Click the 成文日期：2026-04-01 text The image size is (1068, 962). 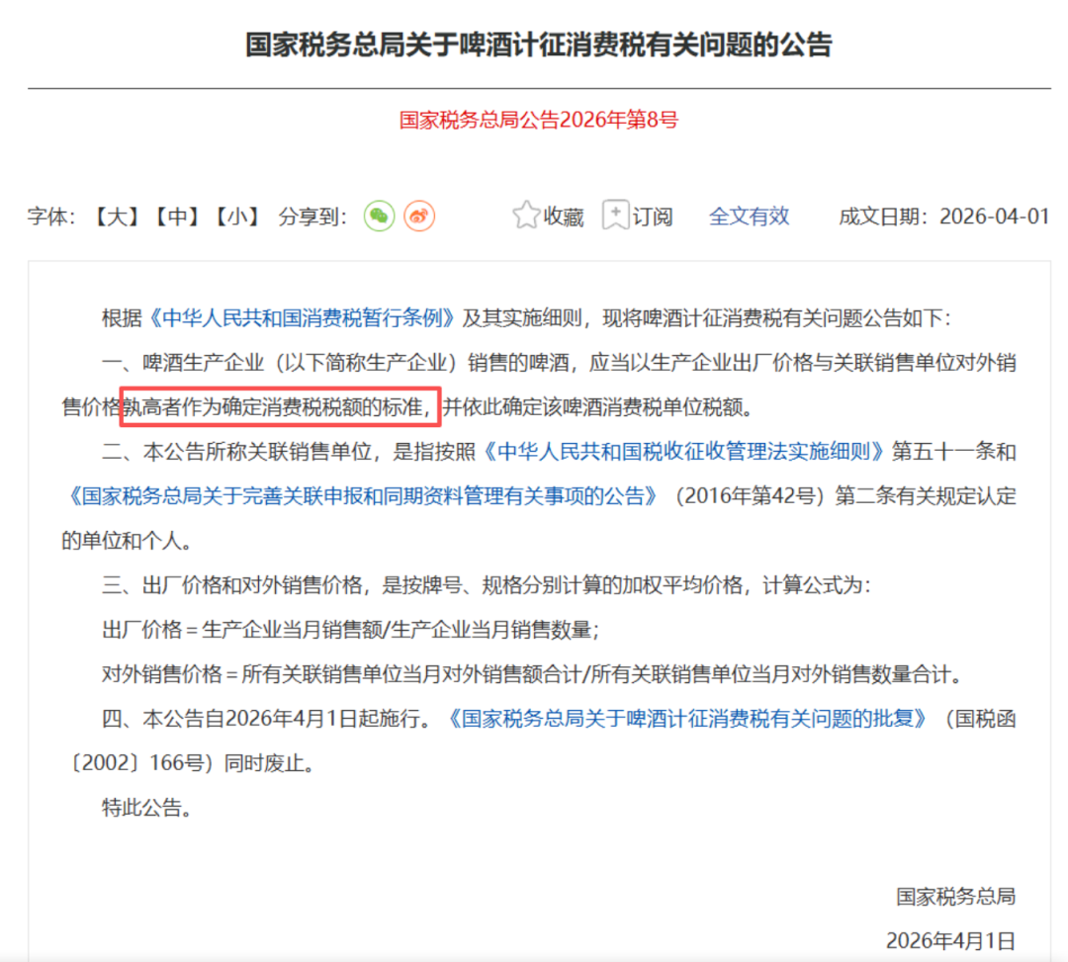pos(944,217)
